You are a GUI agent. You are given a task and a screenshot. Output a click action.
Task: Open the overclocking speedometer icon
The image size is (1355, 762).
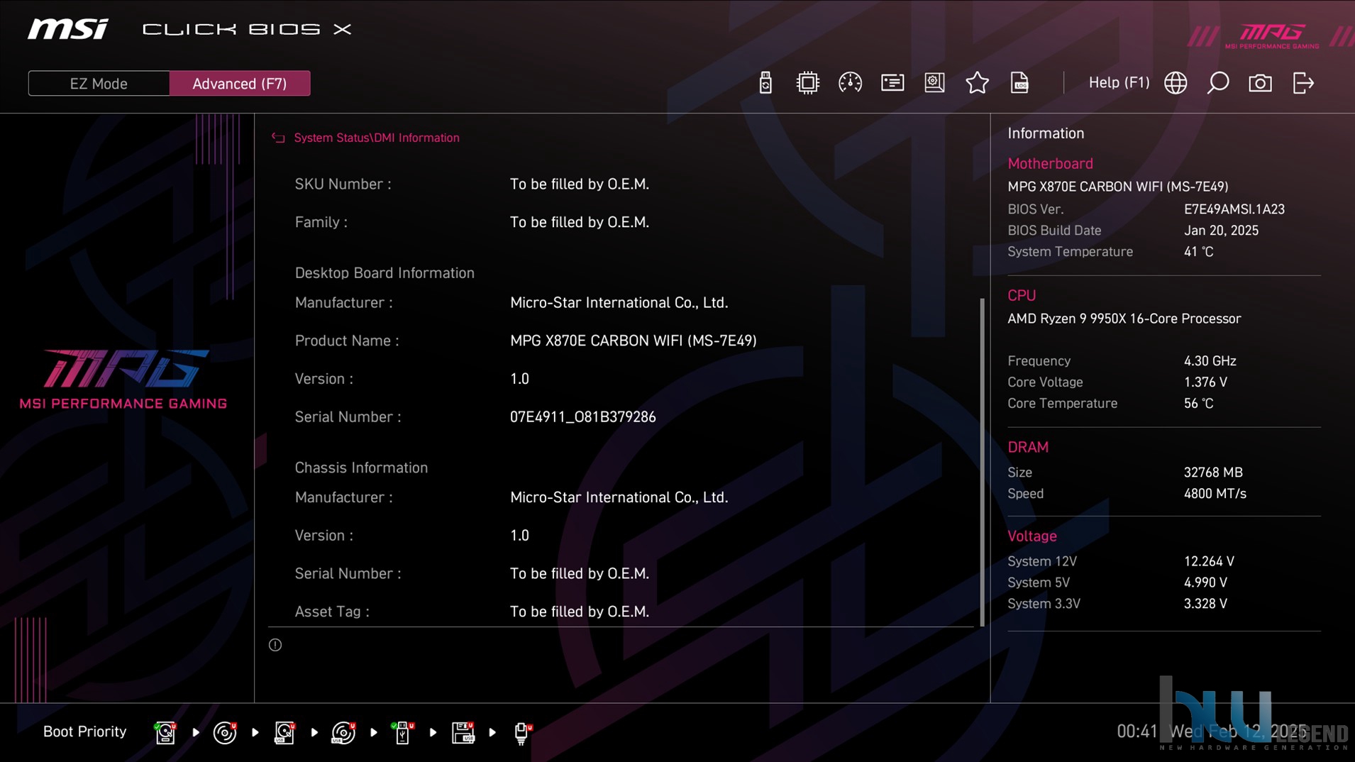click(850, 83)
